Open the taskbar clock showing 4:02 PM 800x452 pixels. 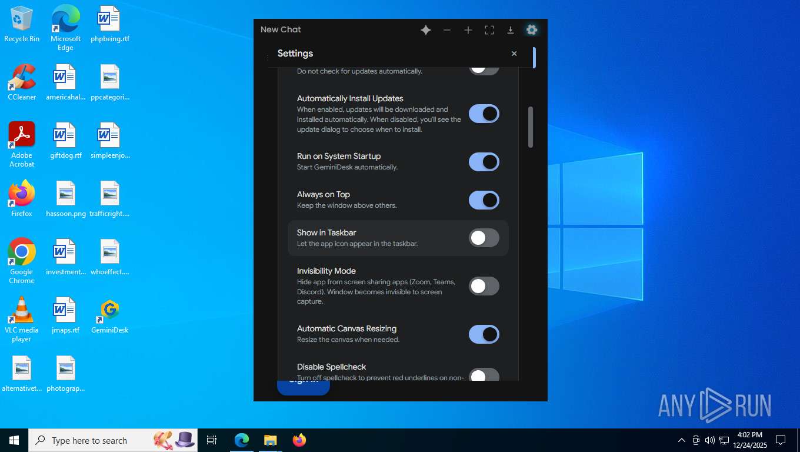[x=749, y=440]
